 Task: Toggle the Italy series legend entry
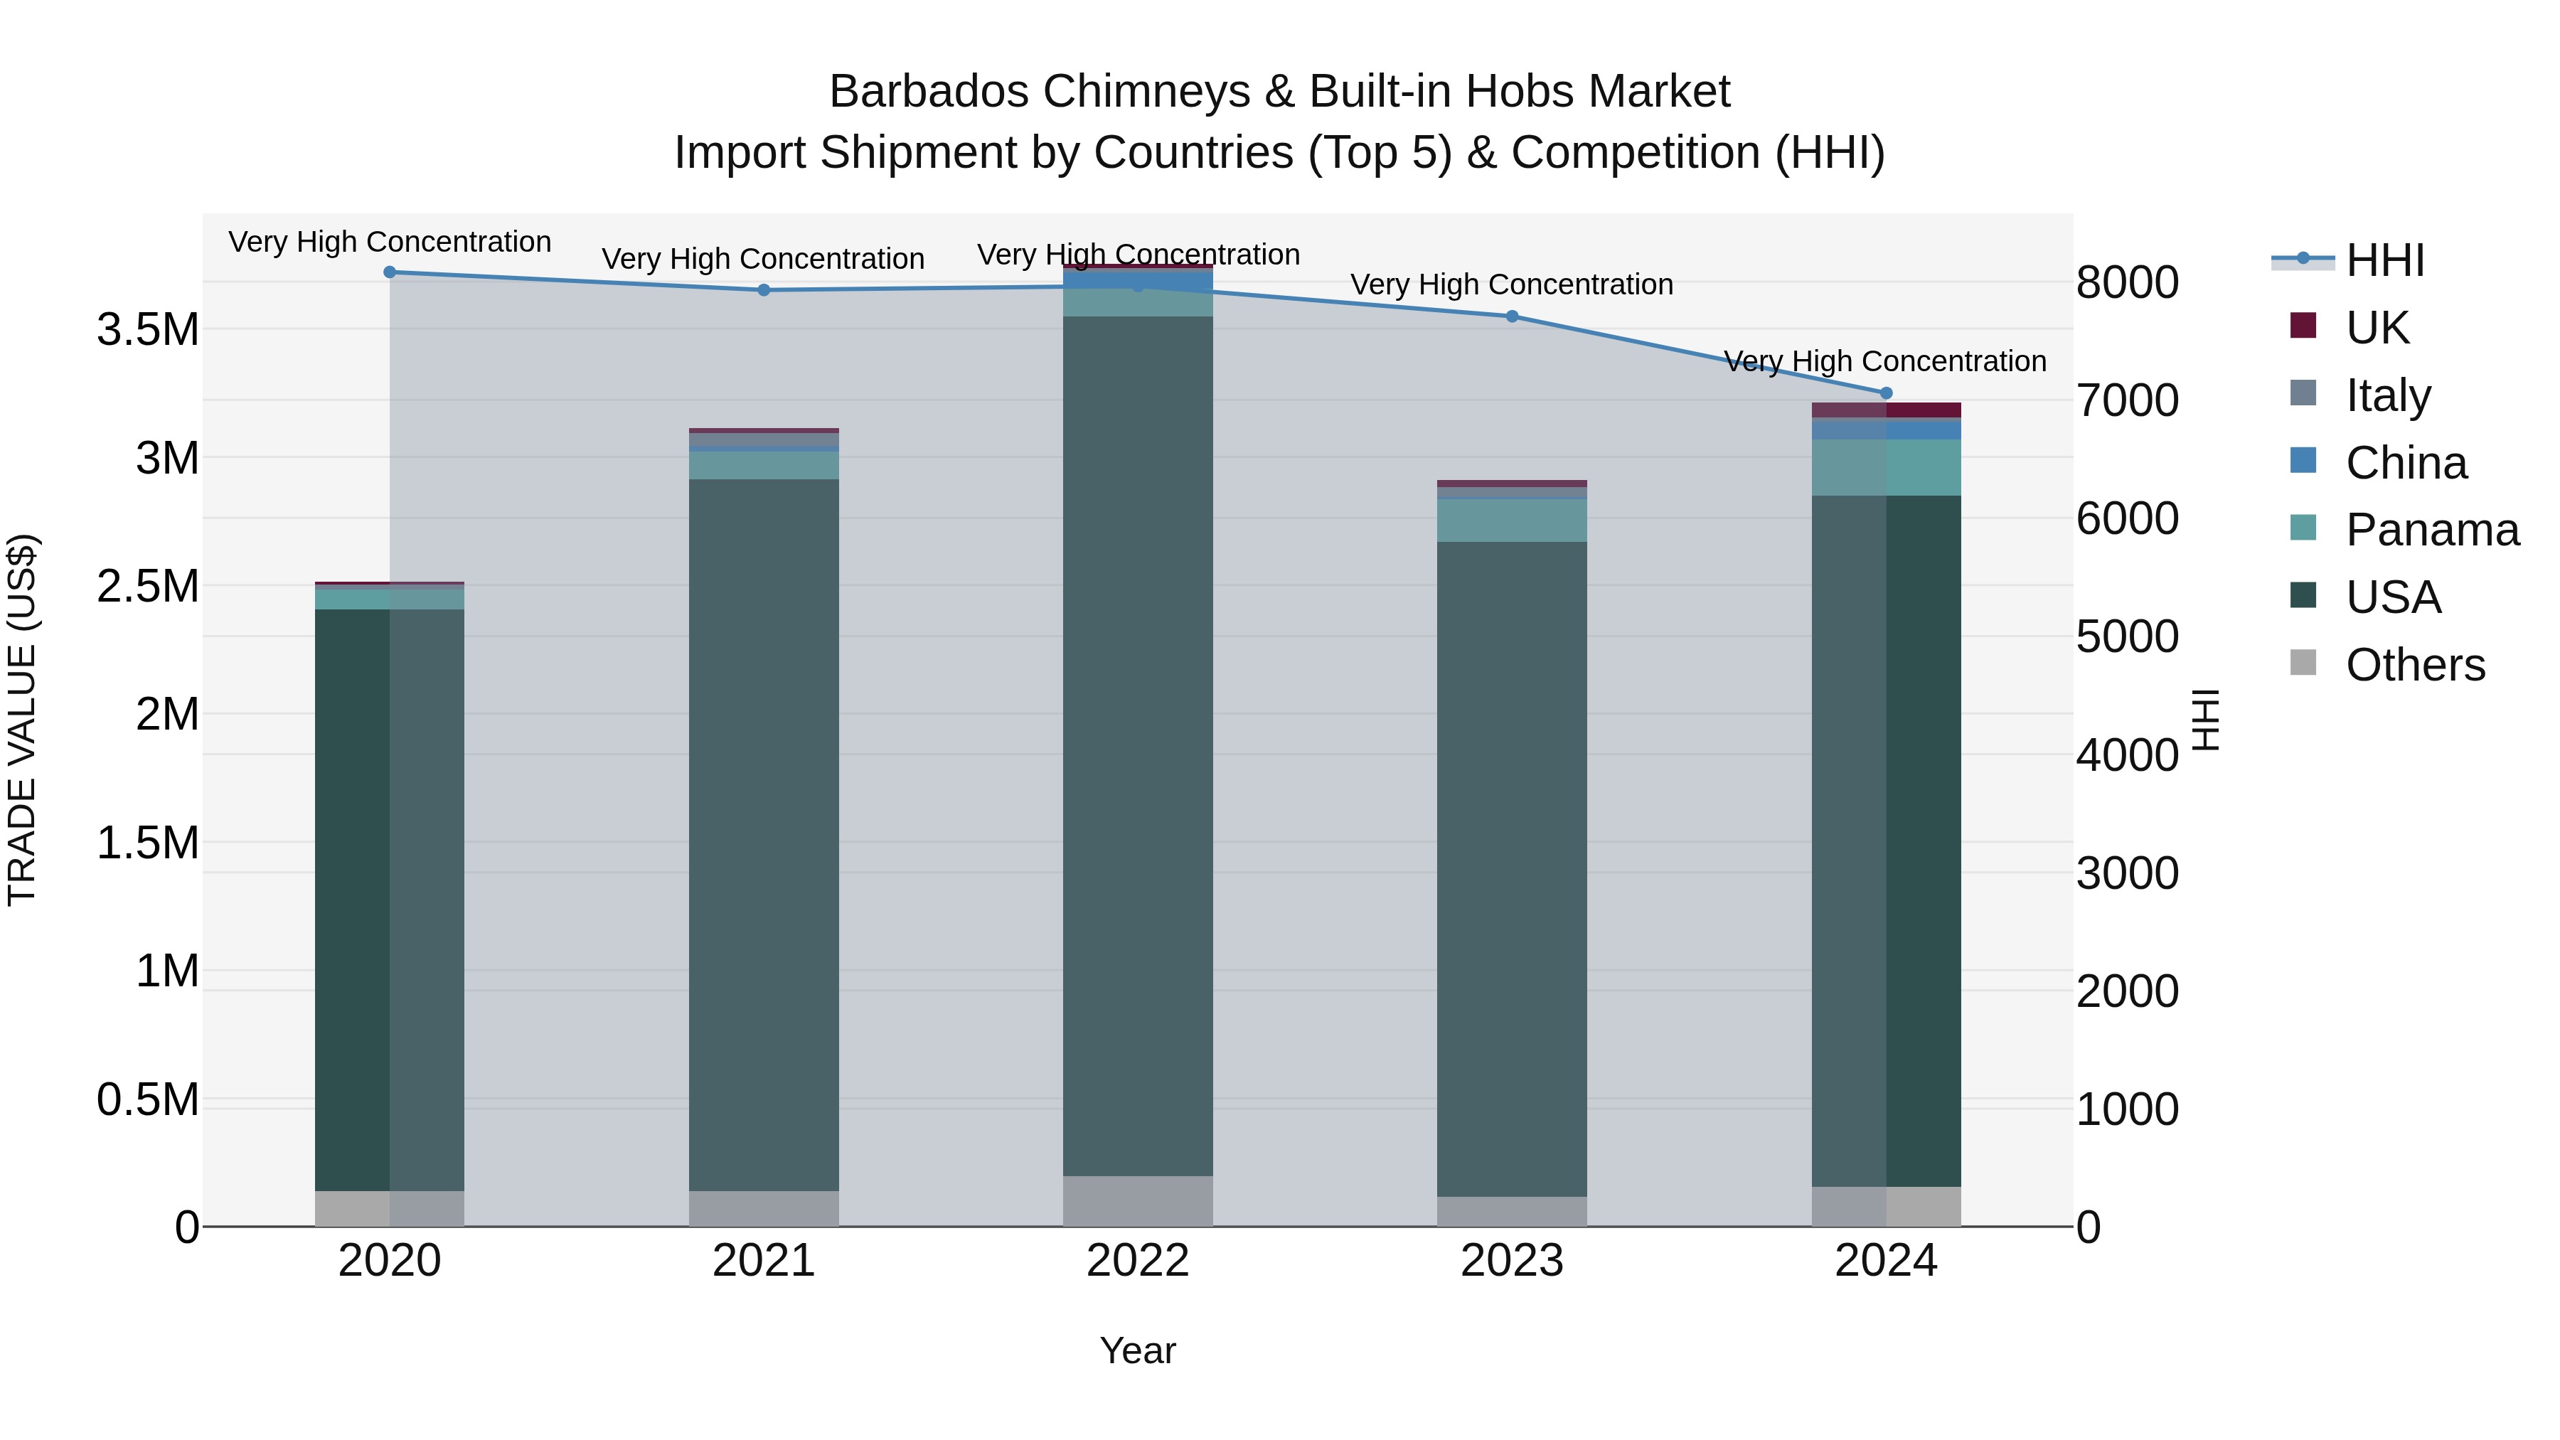point(2360,395)
